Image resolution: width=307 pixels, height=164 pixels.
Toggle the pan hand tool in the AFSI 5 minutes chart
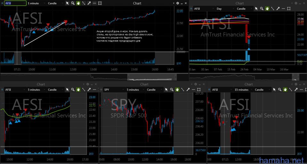click(x=78, y=90)
